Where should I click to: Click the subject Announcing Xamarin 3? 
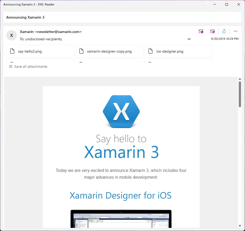coord(25,17)
